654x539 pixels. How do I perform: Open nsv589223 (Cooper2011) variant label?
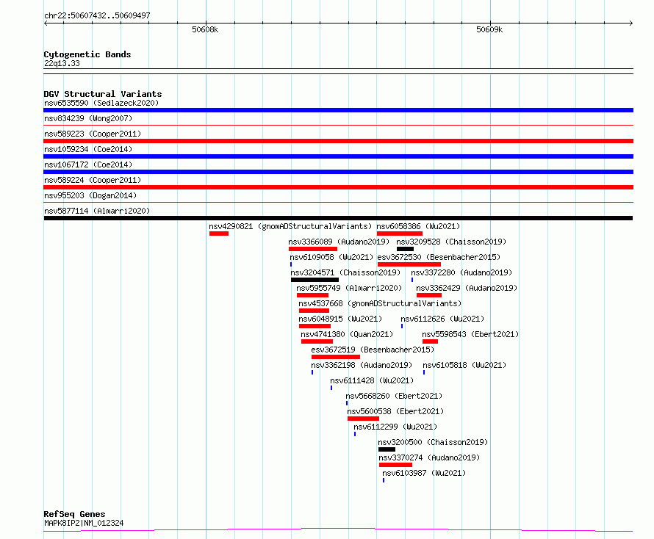(93, 134)
